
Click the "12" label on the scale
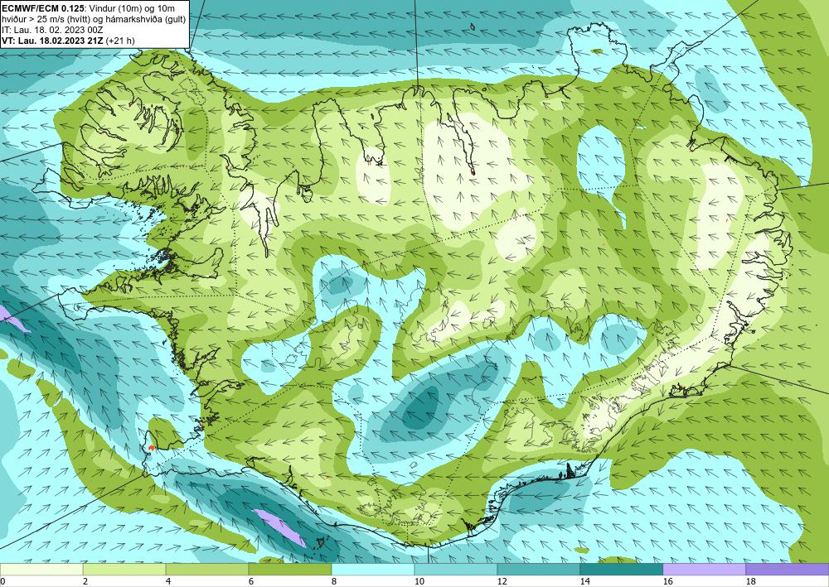(502, 582)
